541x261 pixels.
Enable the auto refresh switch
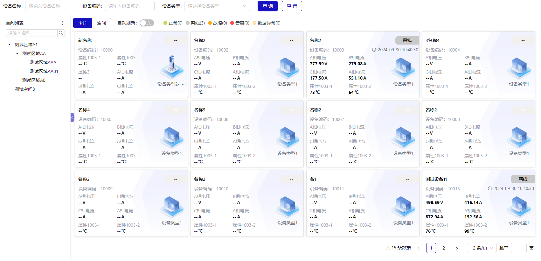click(147, 23)
